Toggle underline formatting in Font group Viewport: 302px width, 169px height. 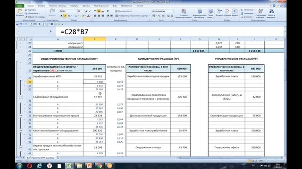[x=69, y=15]
